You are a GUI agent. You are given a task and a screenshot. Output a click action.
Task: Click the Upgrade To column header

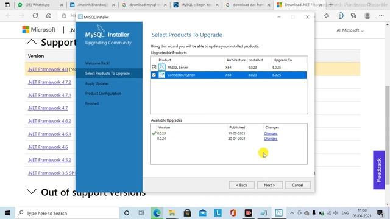tap(283, 60)
